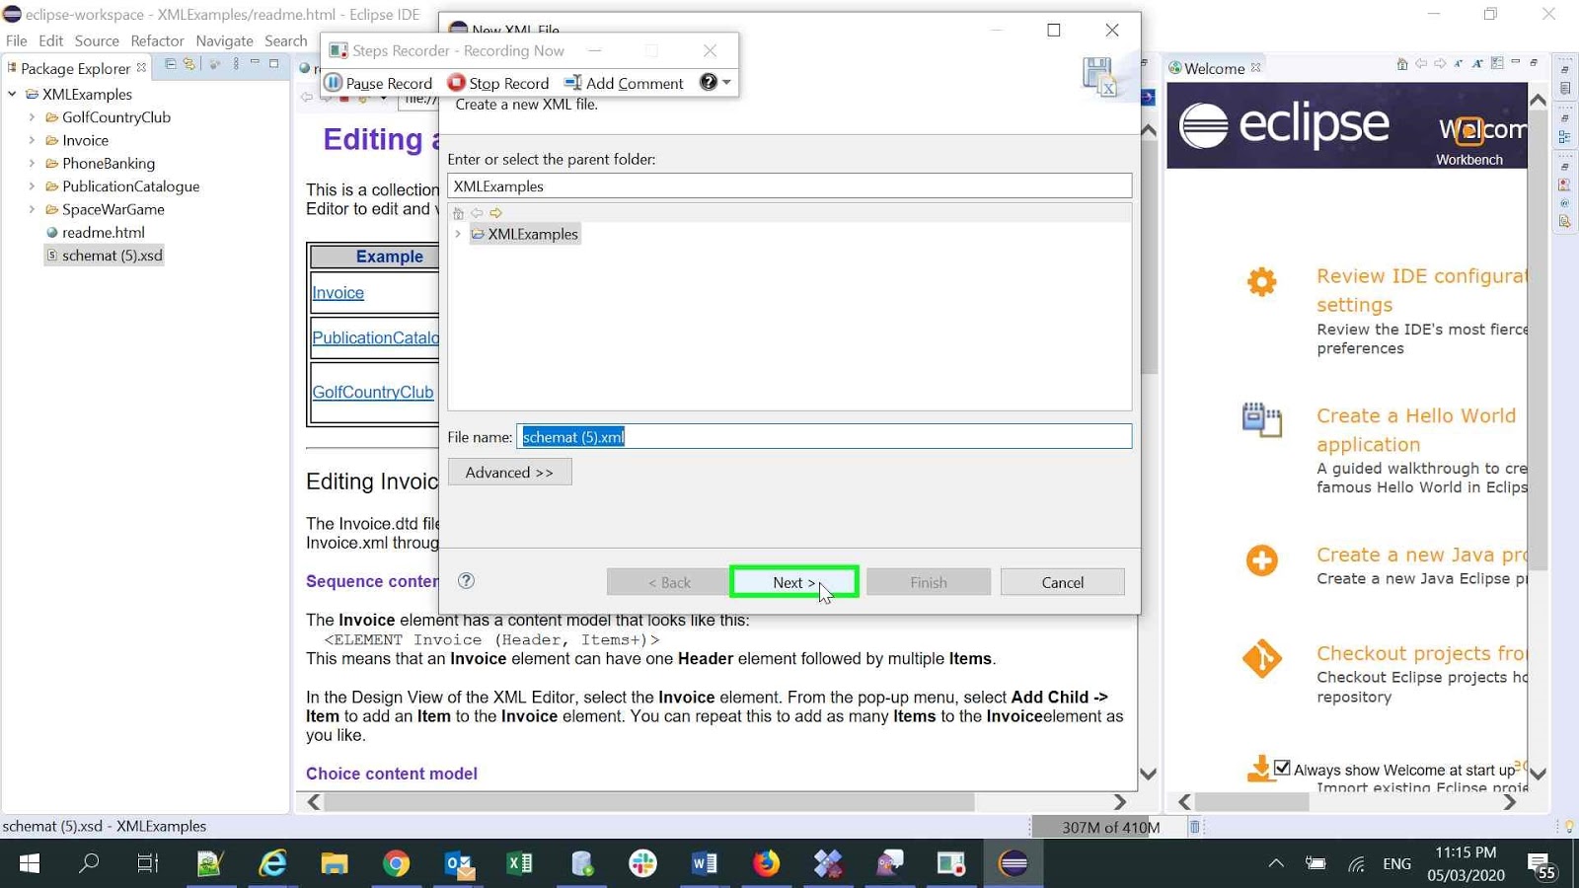
Task: Pause recording in Steps Recorder
Action: (378, 83)
